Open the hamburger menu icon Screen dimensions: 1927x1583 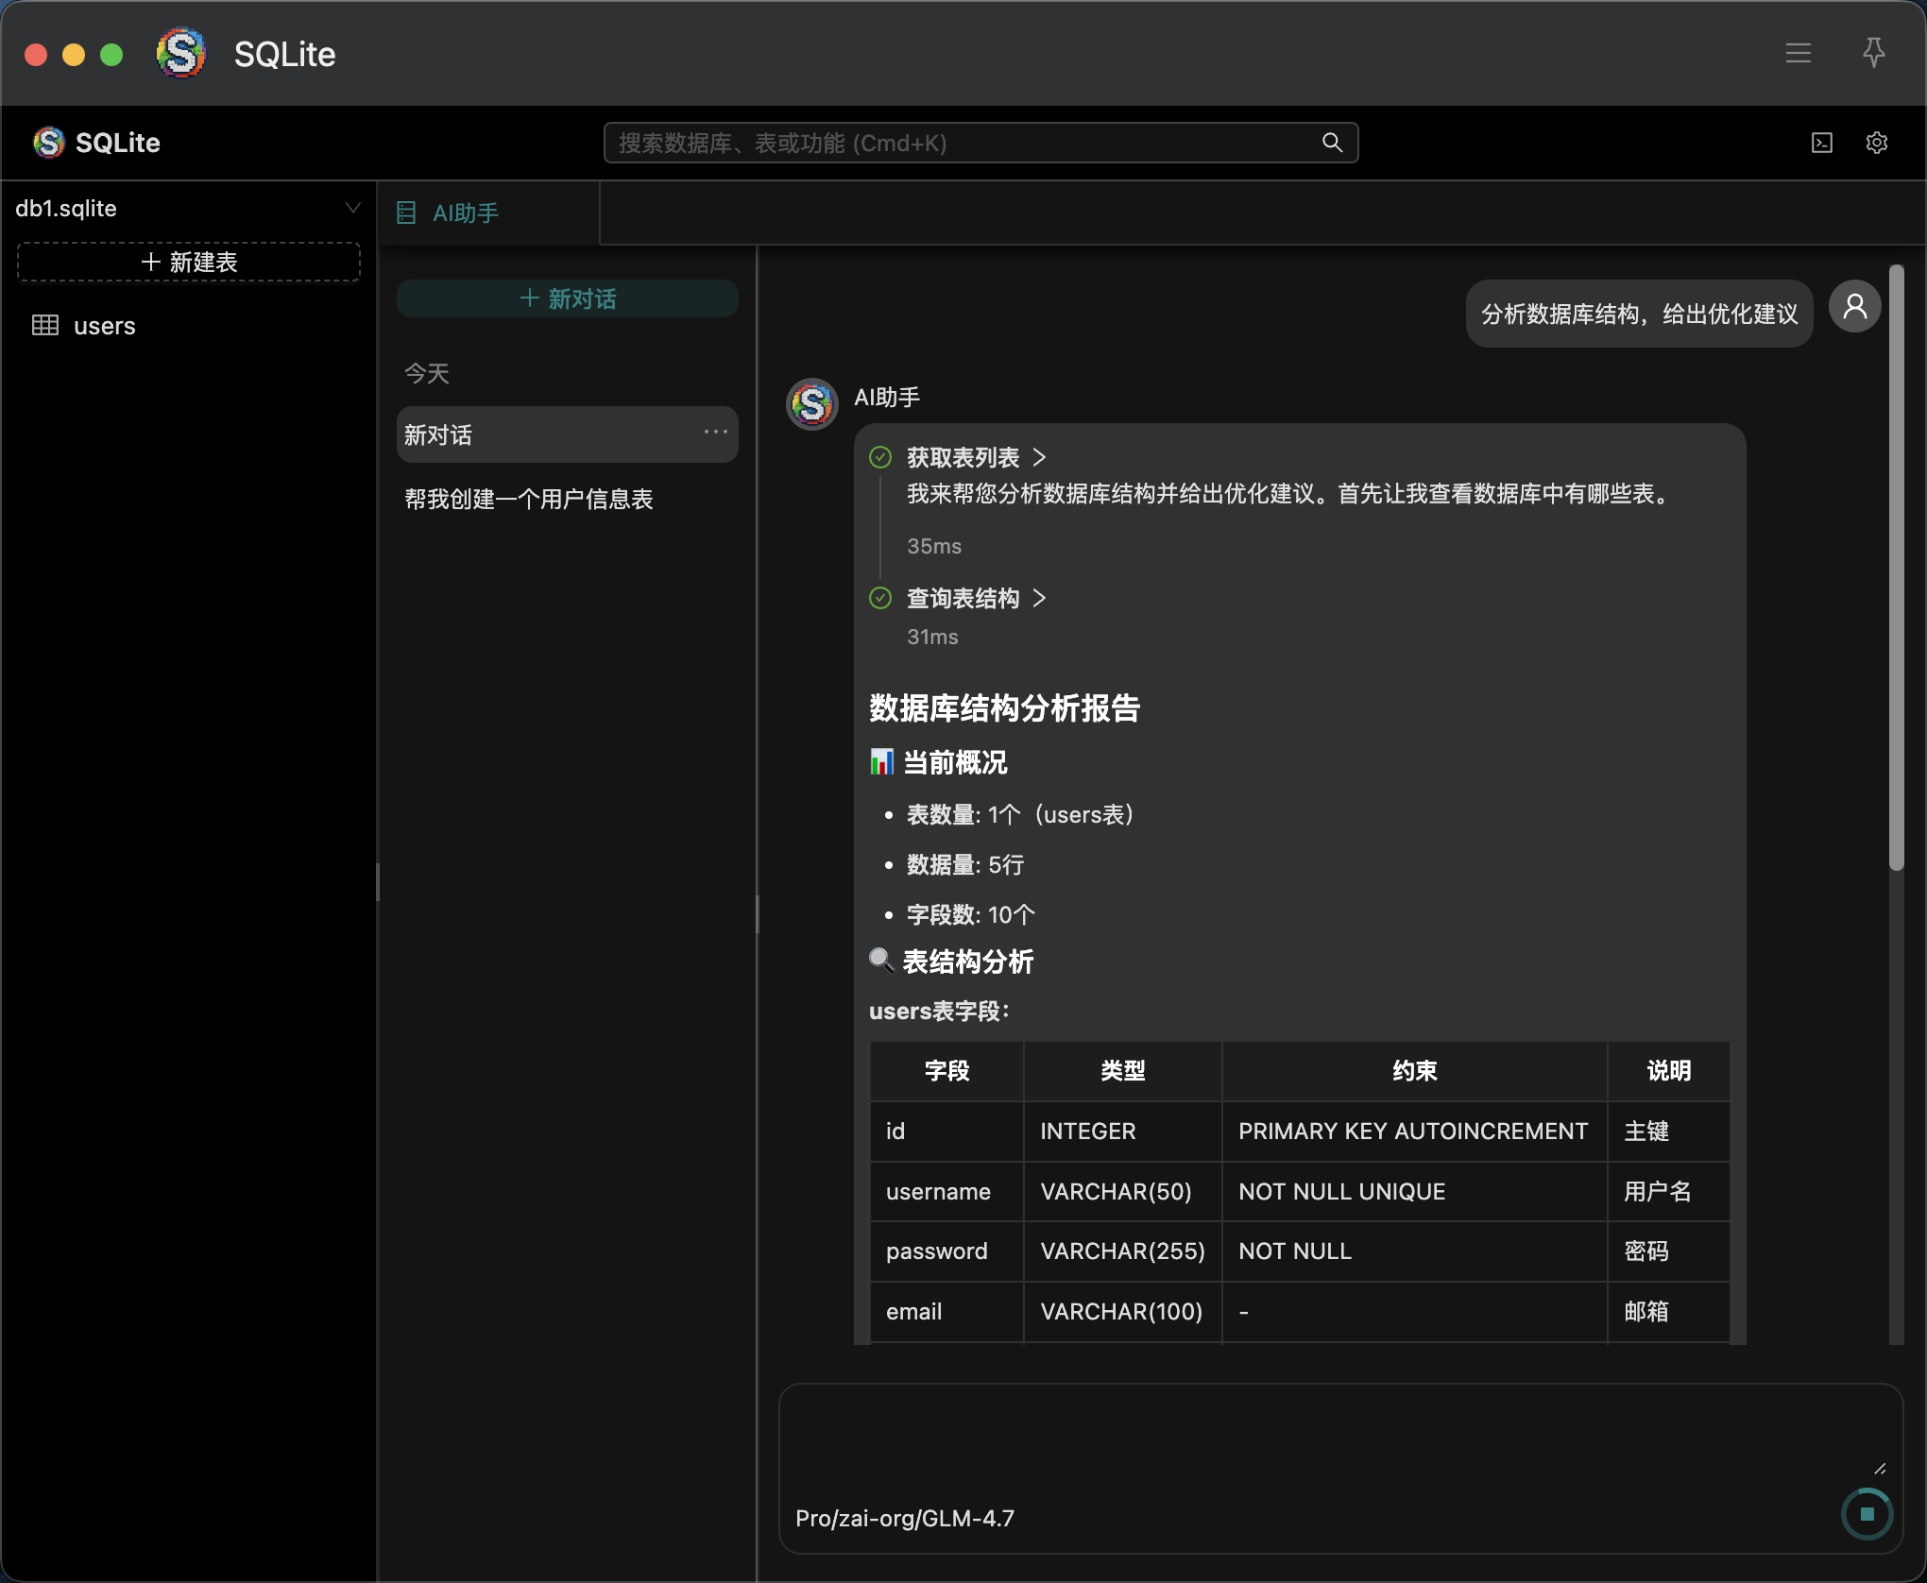[1798, 53]
